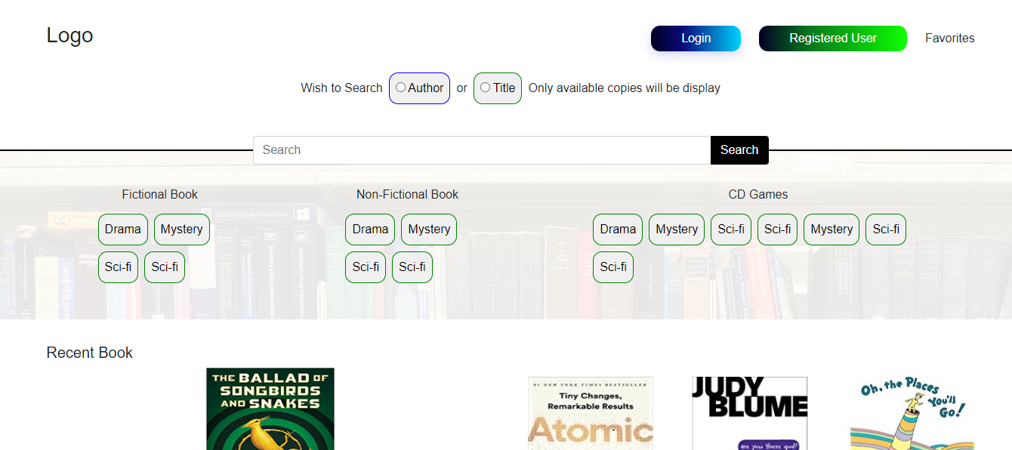Click Non-Fictional Book category heading
1012x450 pixels.
[407, 194]
